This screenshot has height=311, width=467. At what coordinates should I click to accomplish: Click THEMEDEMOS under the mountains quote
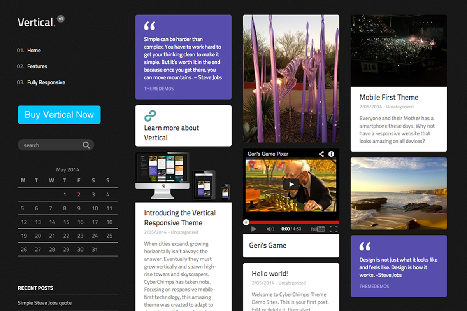pos(159,89)
